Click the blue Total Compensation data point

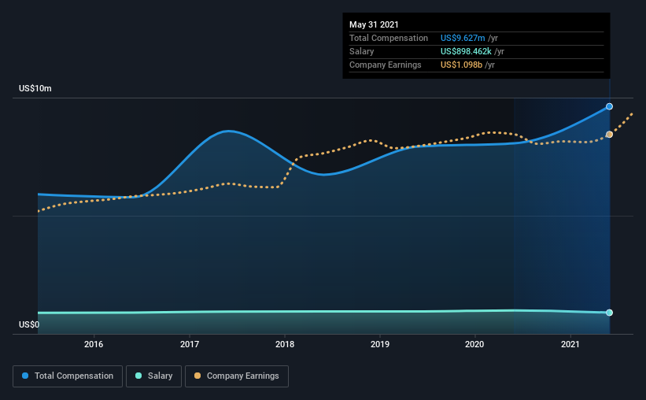pos(609,106)
